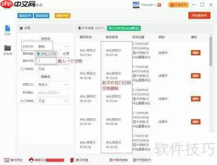Click the orange VIP membership button
The image size is (217, 165).
click(178, 5)
